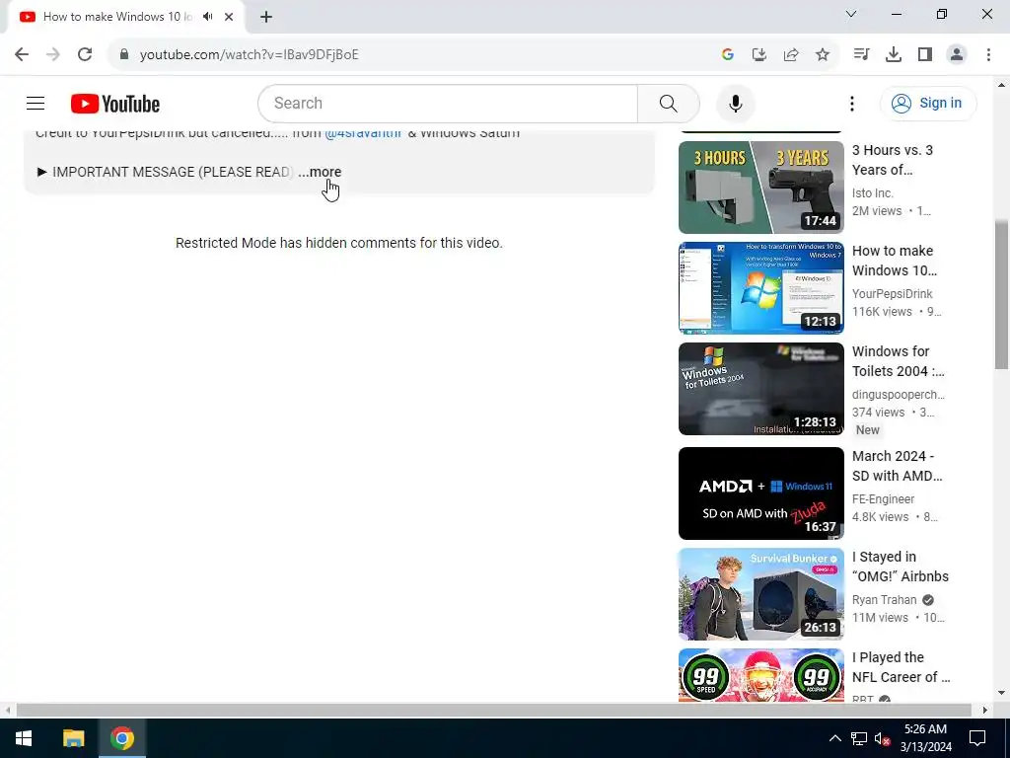Open Windows notification center
The height and width of the screenshot is (758, 1010).
(977, 738)
